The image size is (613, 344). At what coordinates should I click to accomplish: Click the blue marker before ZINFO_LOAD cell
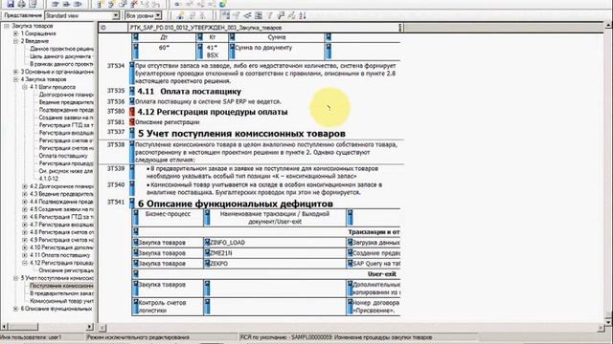click(x=207, y=243)
